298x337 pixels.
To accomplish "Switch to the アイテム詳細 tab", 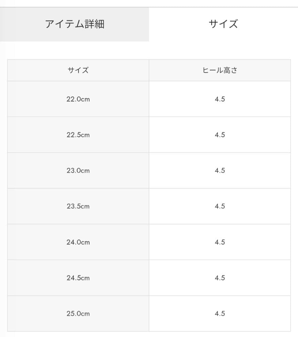I will [75, 24].
